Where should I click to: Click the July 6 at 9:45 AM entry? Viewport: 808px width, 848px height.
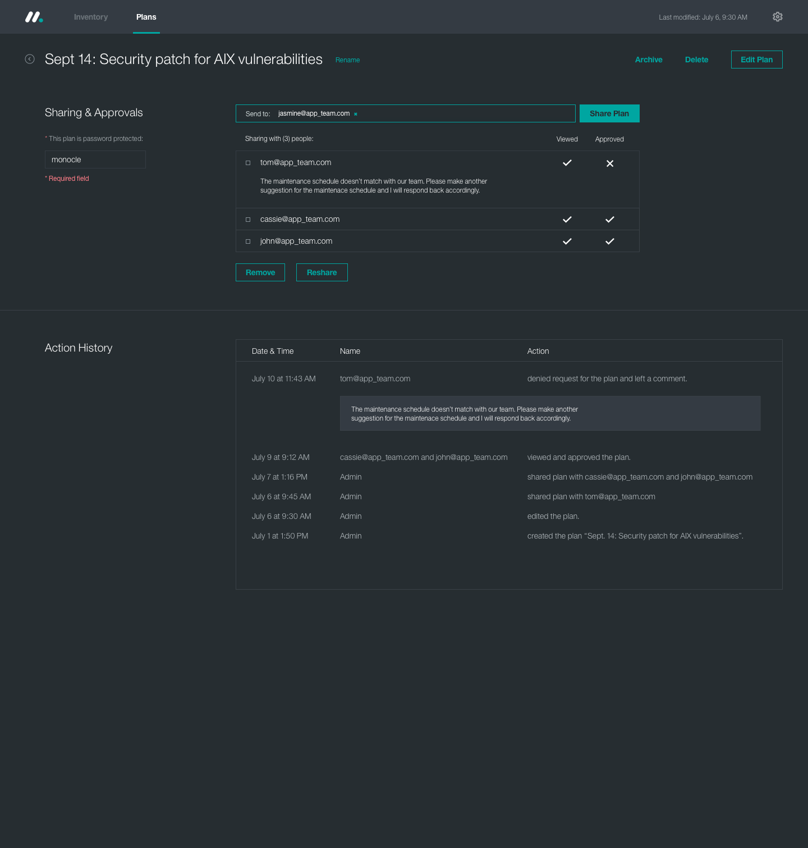tap(281, 496)
